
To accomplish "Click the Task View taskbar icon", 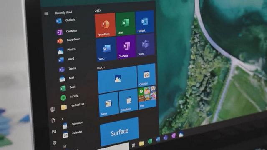I will tap(133, 145).
